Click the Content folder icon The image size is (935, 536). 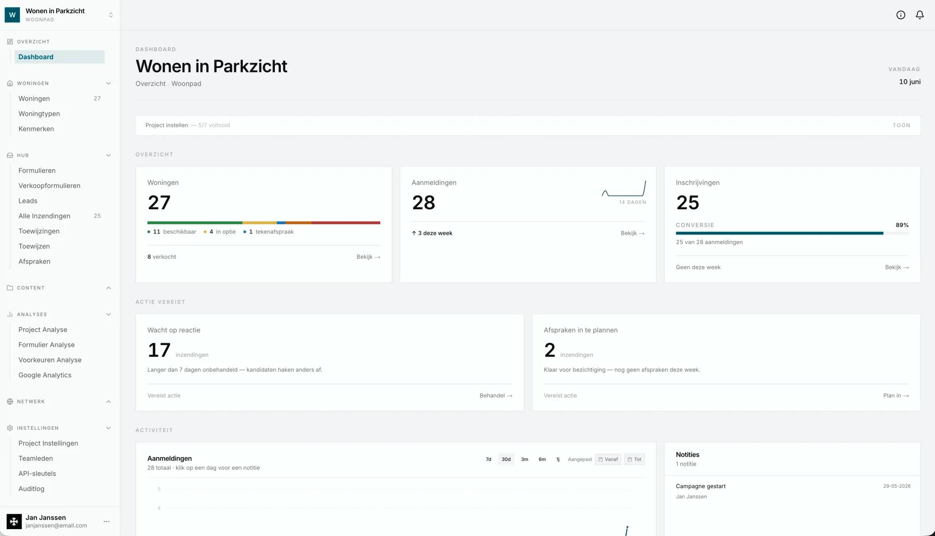point(10,288)
